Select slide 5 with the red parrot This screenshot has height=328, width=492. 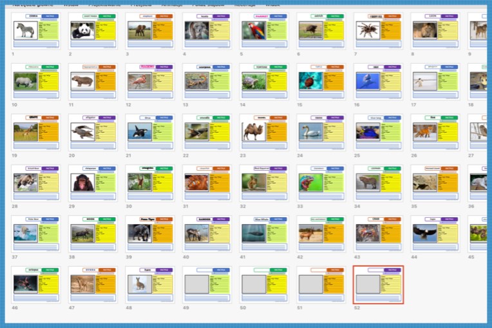pos(264,31)
